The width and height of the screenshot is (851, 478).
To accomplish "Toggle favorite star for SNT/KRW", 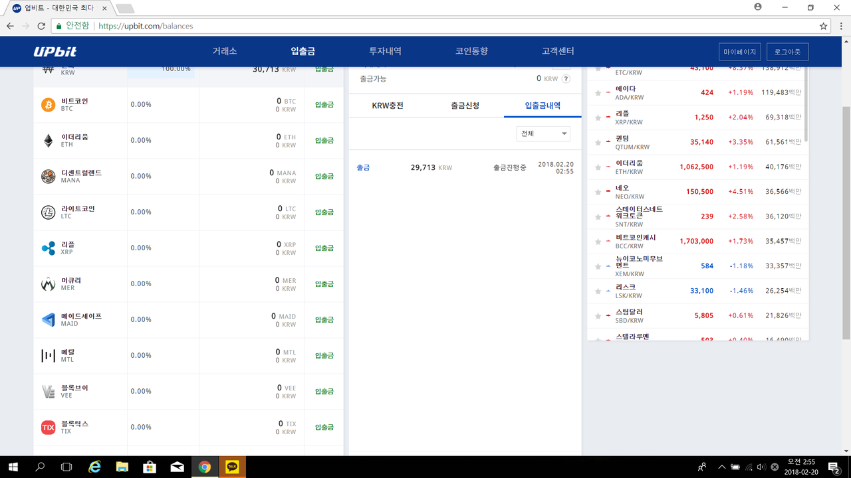I will (x=598, y=216).
